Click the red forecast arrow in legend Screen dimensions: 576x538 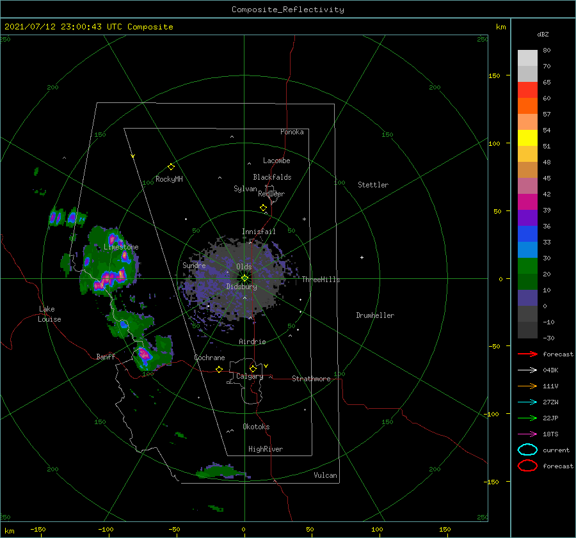527,354
